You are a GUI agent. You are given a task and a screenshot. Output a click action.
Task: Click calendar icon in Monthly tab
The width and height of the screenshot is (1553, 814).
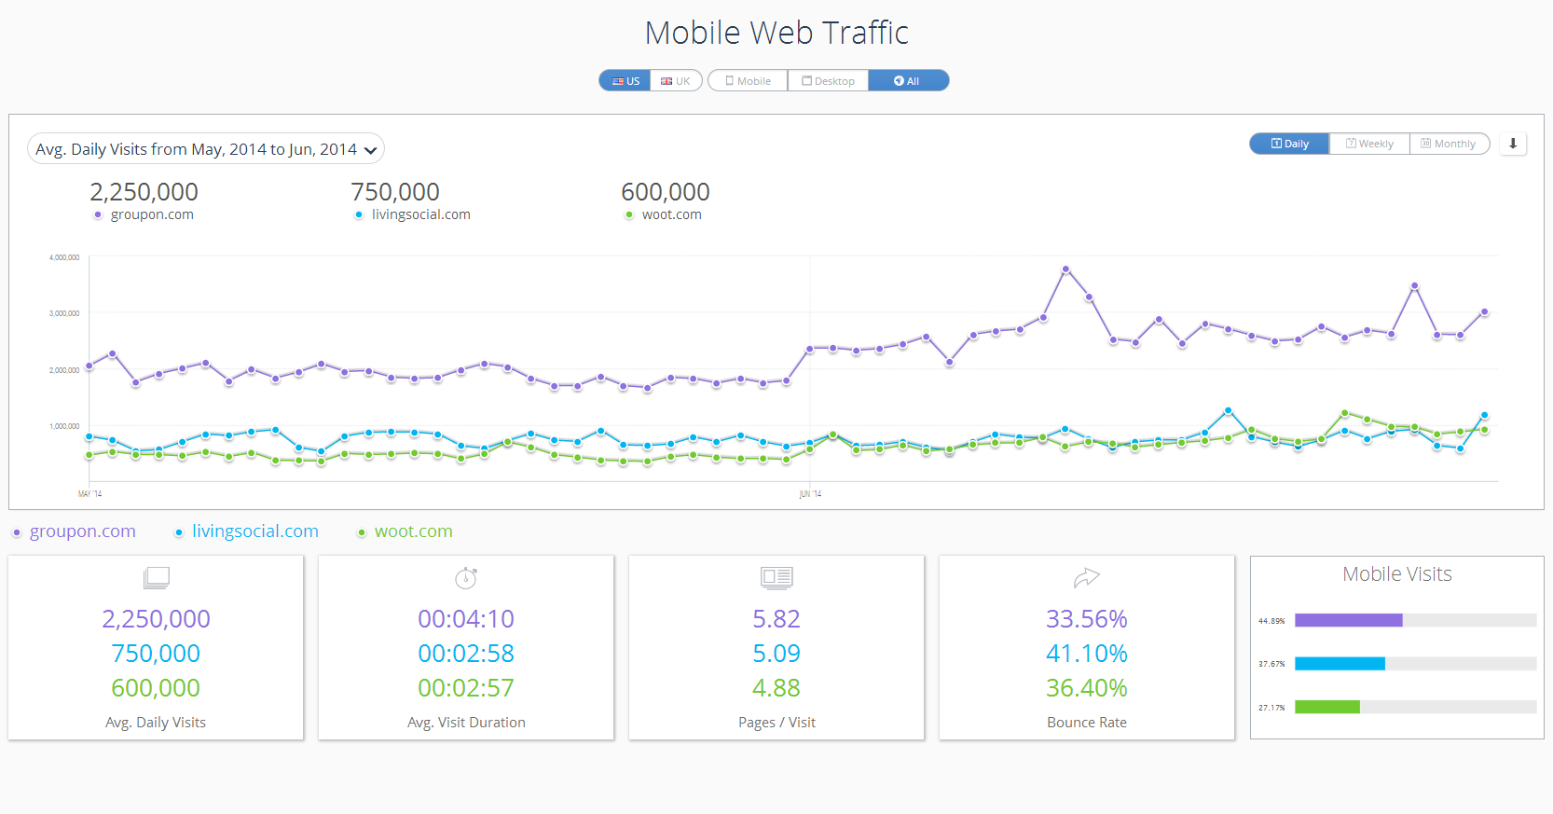[1425, 144]
